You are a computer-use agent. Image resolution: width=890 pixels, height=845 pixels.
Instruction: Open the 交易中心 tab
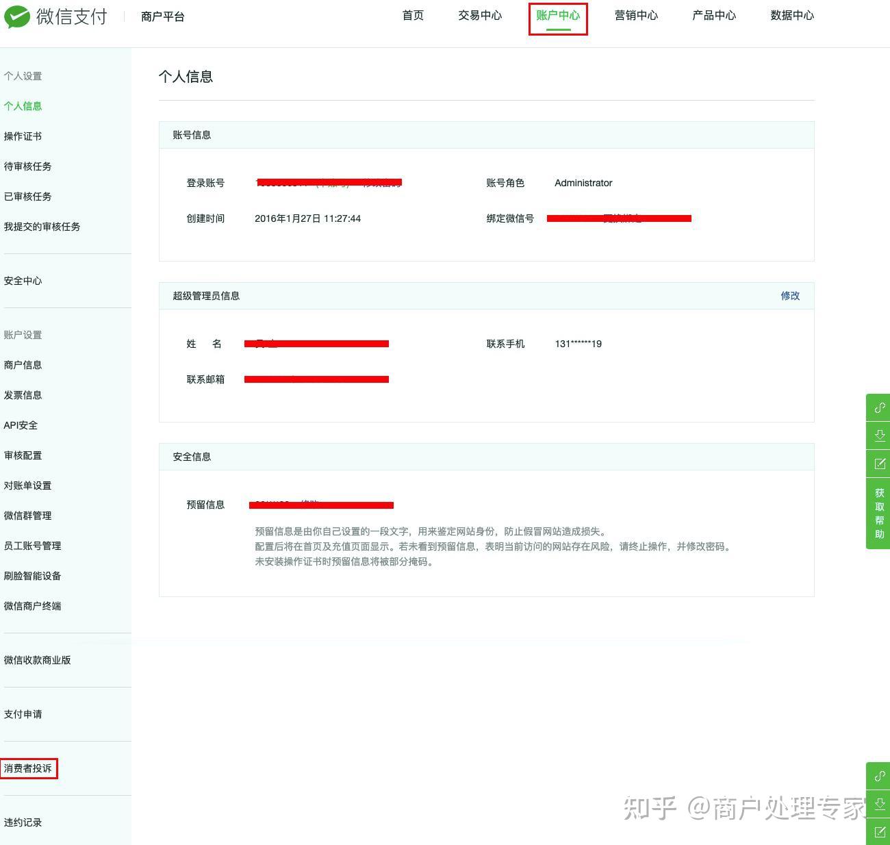(480, 16)
